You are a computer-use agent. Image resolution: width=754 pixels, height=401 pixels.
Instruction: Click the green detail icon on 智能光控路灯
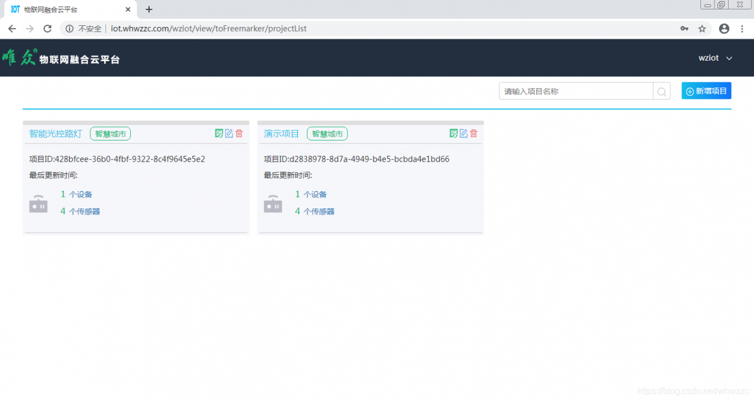(x=219, y=133)
